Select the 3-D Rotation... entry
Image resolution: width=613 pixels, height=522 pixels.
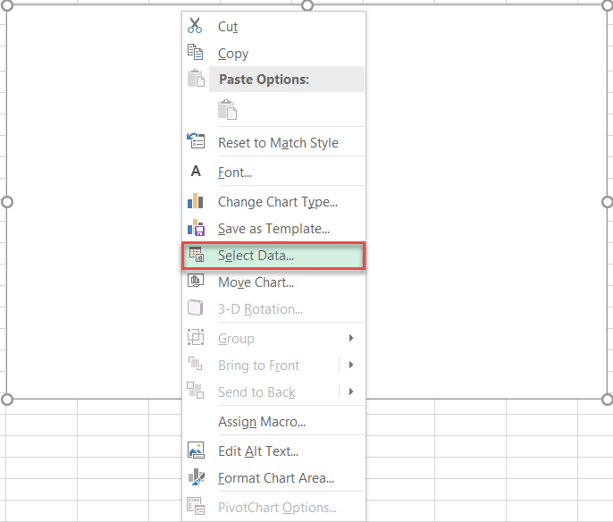coord(273,309)
